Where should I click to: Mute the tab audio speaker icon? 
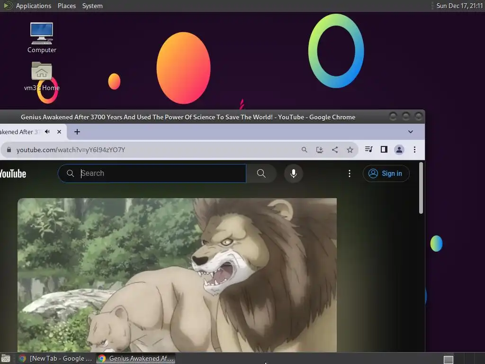47,132
